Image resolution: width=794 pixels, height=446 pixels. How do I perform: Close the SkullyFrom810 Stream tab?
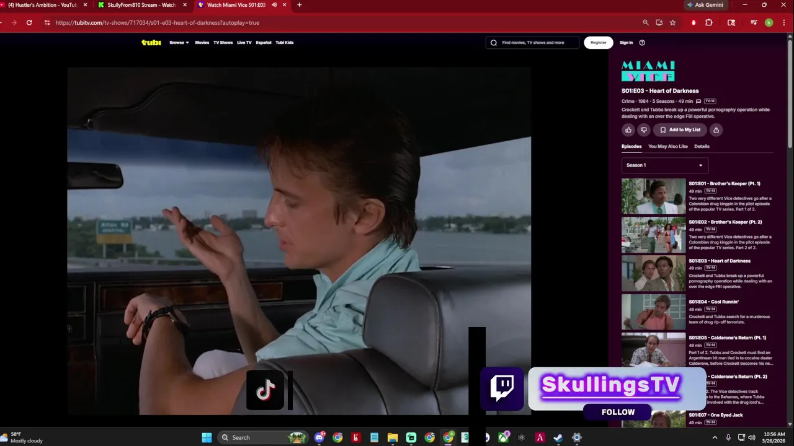(x=185, y=5)
